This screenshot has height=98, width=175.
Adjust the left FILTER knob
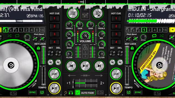[x=69, y=54]
